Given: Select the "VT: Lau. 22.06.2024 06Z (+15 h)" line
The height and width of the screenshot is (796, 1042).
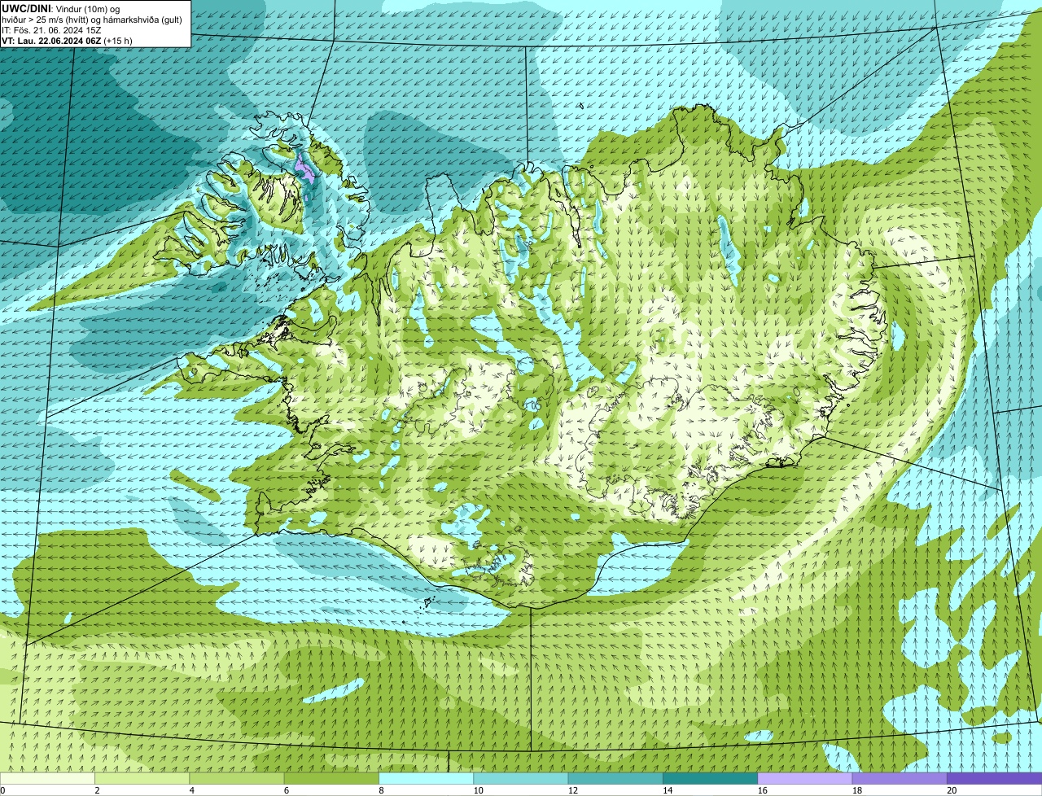Looking at the screenshot, I should coord(67,40).
